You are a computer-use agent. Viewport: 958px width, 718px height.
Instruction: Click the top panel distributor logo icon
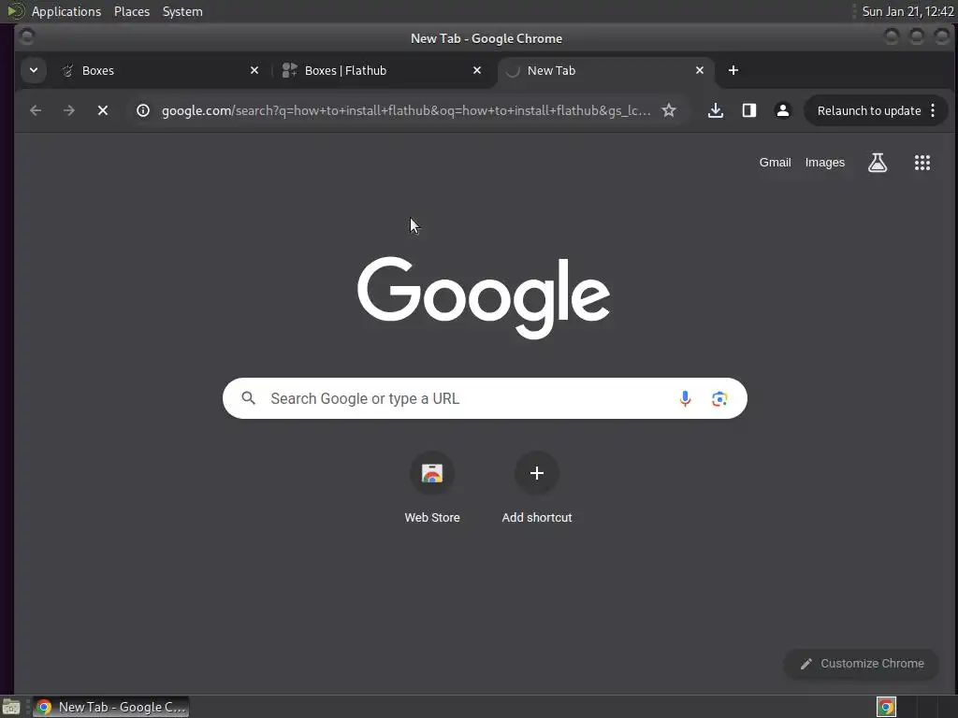pos(15,11)
